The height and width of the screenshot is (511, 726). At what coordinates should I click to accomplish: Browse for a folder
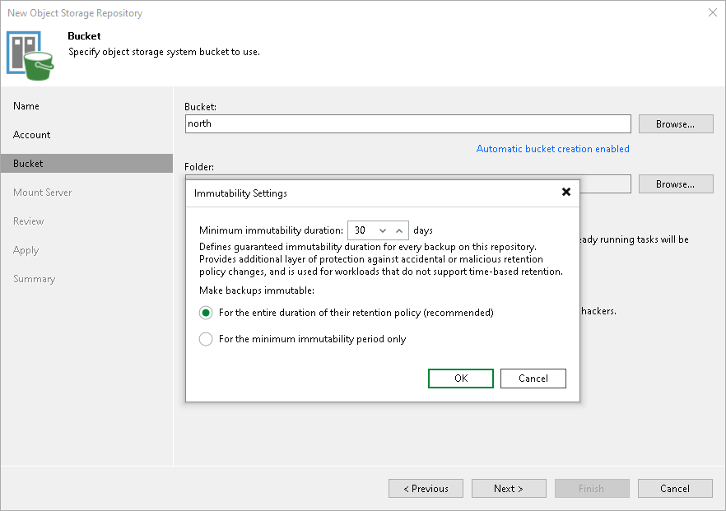[x=676, y=183]
